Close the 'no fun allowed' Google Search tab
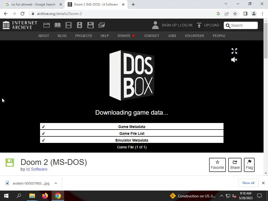Screen dimensions: 268x201 (61, 4)
